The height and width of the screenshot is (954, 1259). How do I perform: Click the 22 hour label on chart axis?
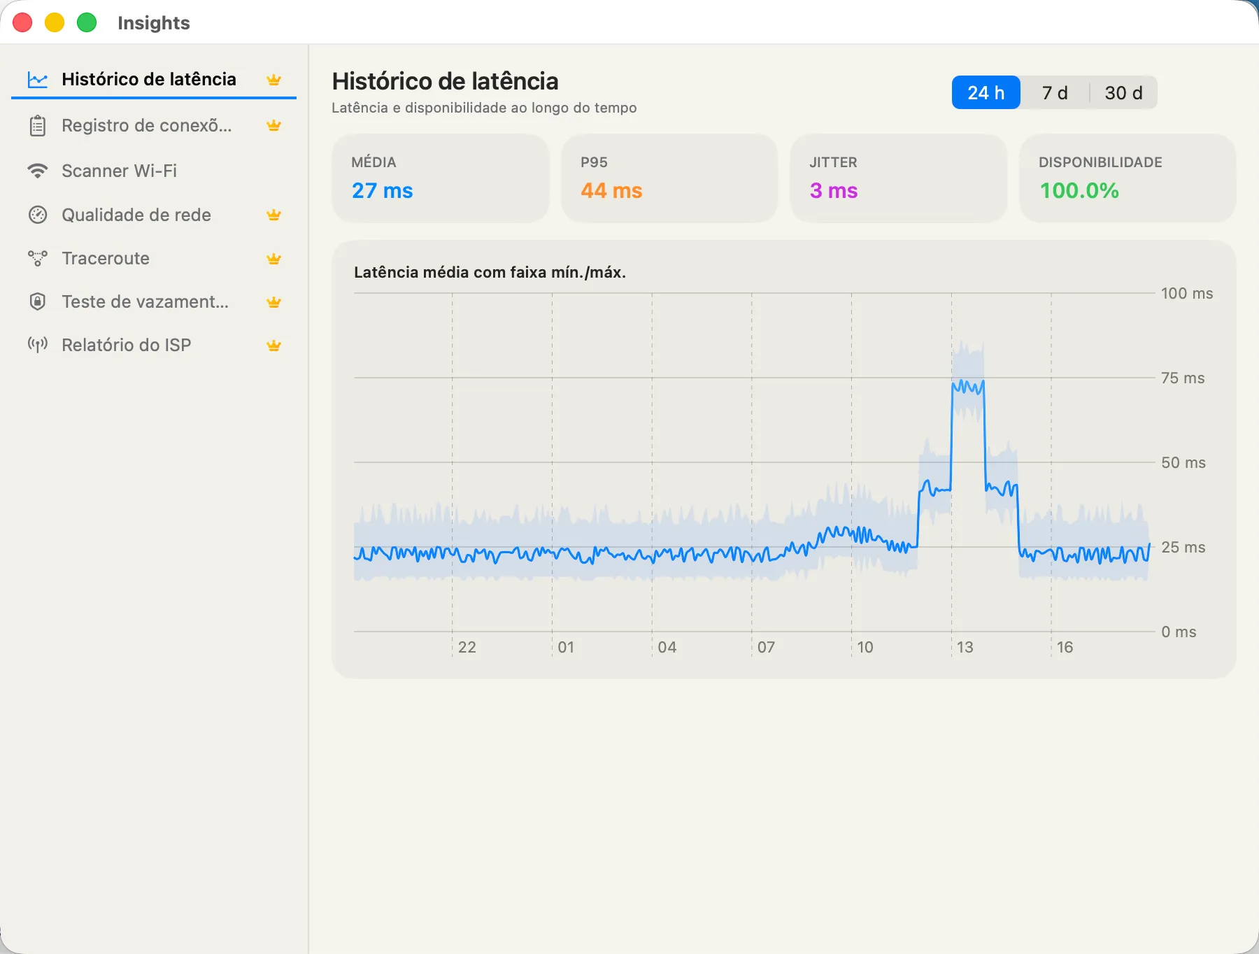coord(467,647)
